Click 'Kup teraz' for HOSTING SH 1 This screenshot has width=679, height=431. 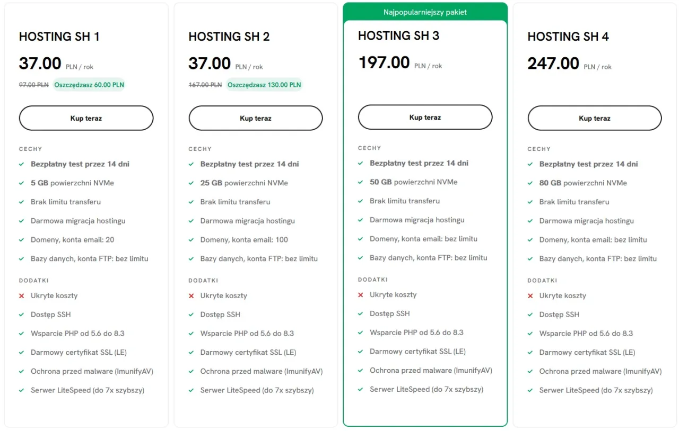click(86, 118)
